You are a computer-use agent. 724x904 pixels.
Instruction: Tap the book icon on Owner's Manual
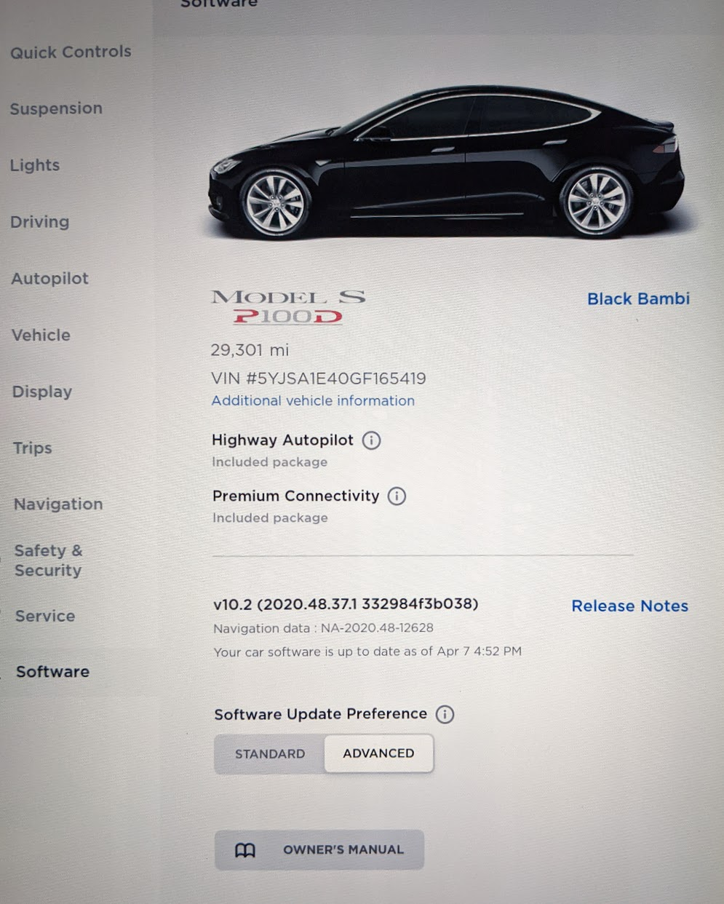point(245,850)
